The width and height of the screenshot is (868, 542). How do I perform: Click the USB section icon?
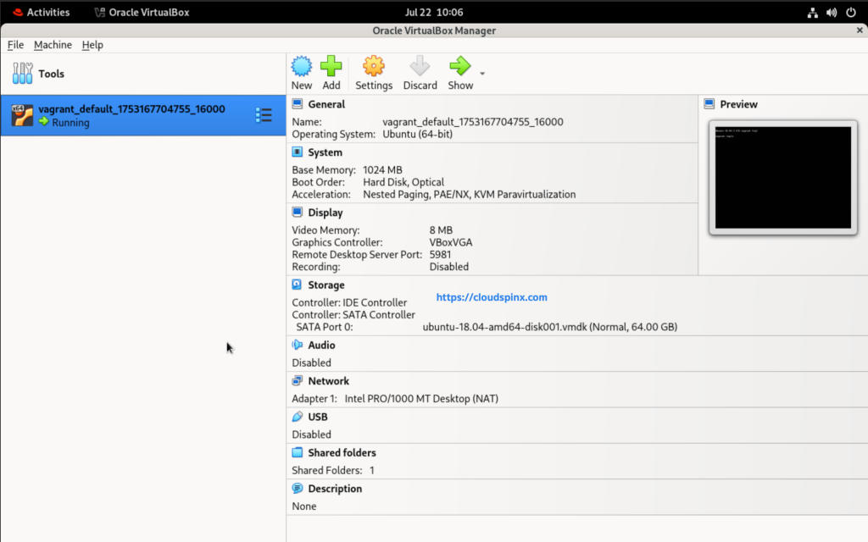(298, 416)
